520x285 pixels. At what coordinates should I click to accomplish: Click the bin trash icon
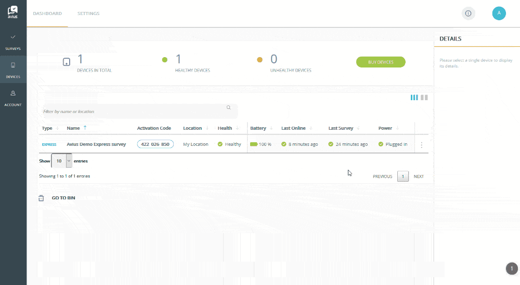tap(41, 198)
